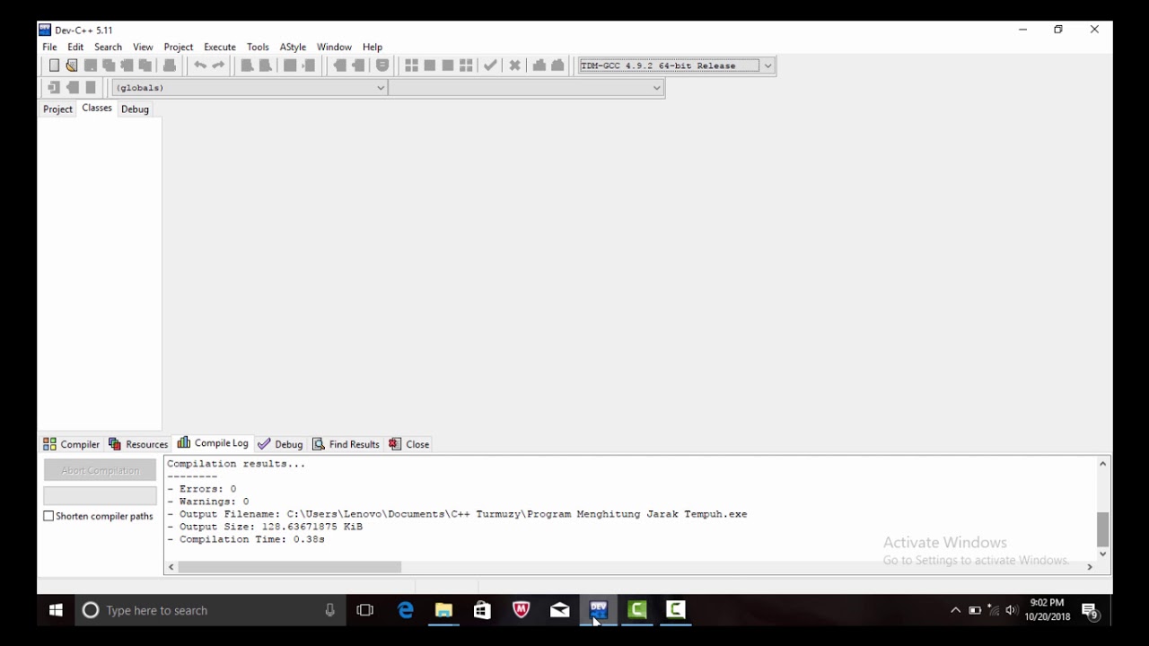Click the Undo arrow icon
This screenshot has width=1149, height=646.
pos(200,65)
